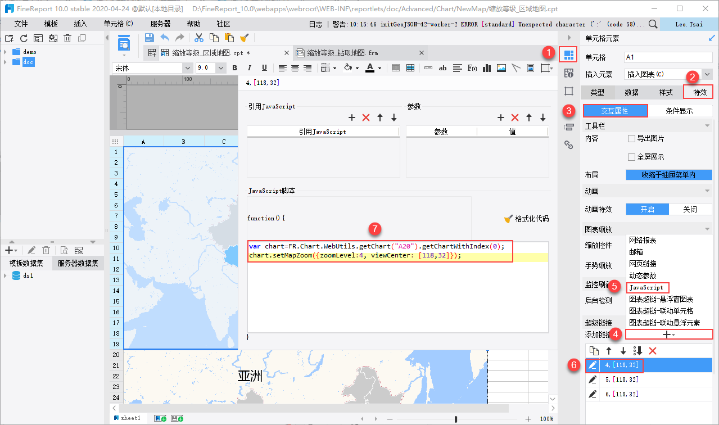Click the zoom slider at bottom
719x425 pixels.
pos(455,419)
